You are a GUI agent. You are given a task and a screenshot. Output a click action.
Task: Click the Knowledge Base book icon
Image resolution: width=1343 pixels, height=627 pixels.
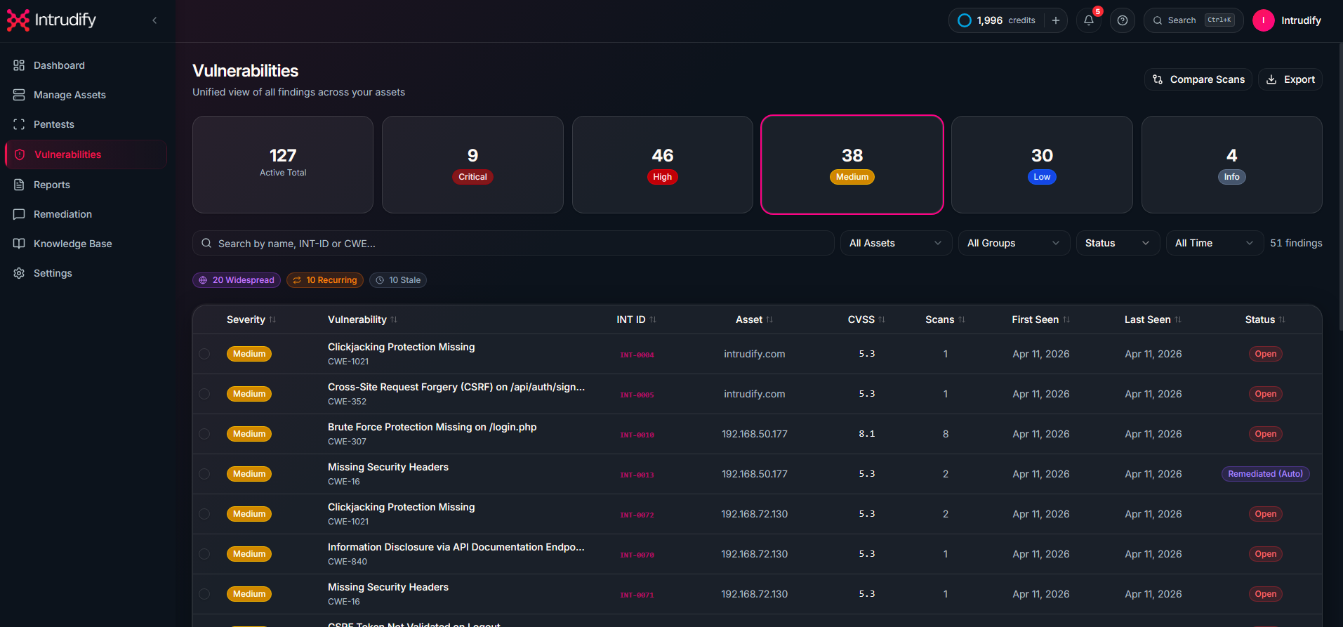coord(19,244)
